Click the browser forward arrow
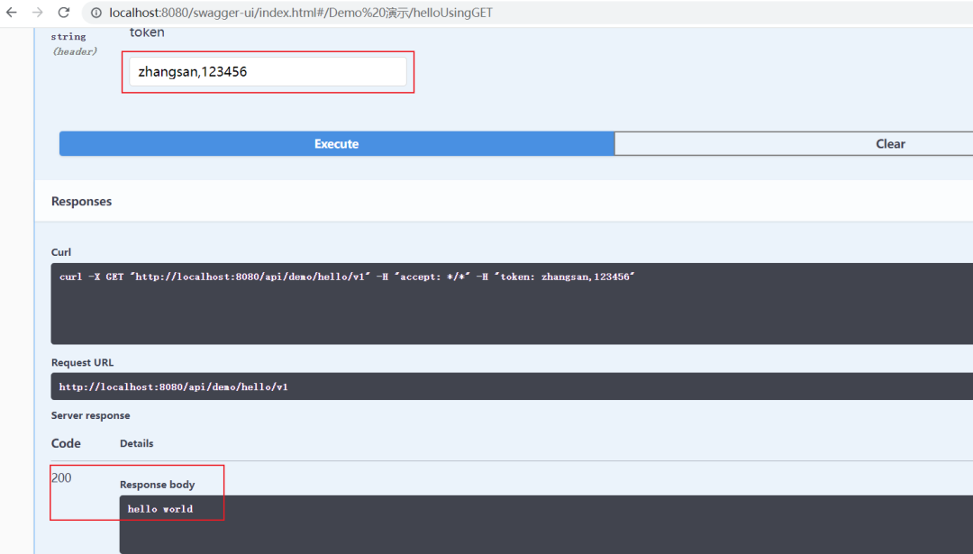 coord(38,13)
